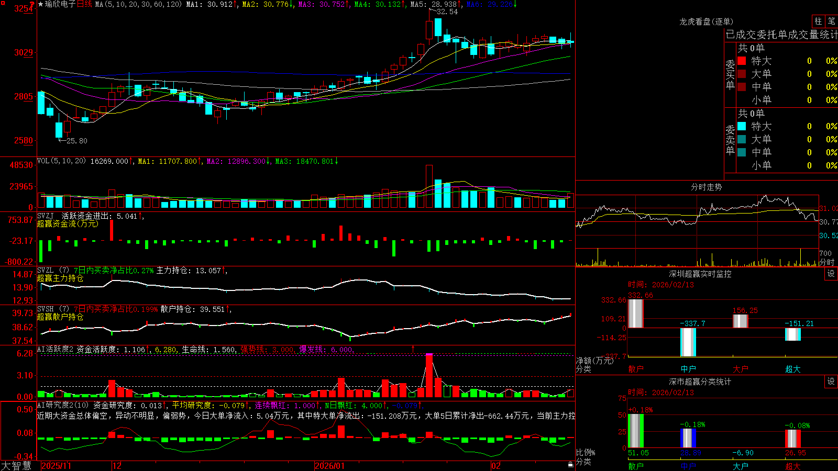
Task: Click the 强势线: 3.000 label
Action: [267, 350]
